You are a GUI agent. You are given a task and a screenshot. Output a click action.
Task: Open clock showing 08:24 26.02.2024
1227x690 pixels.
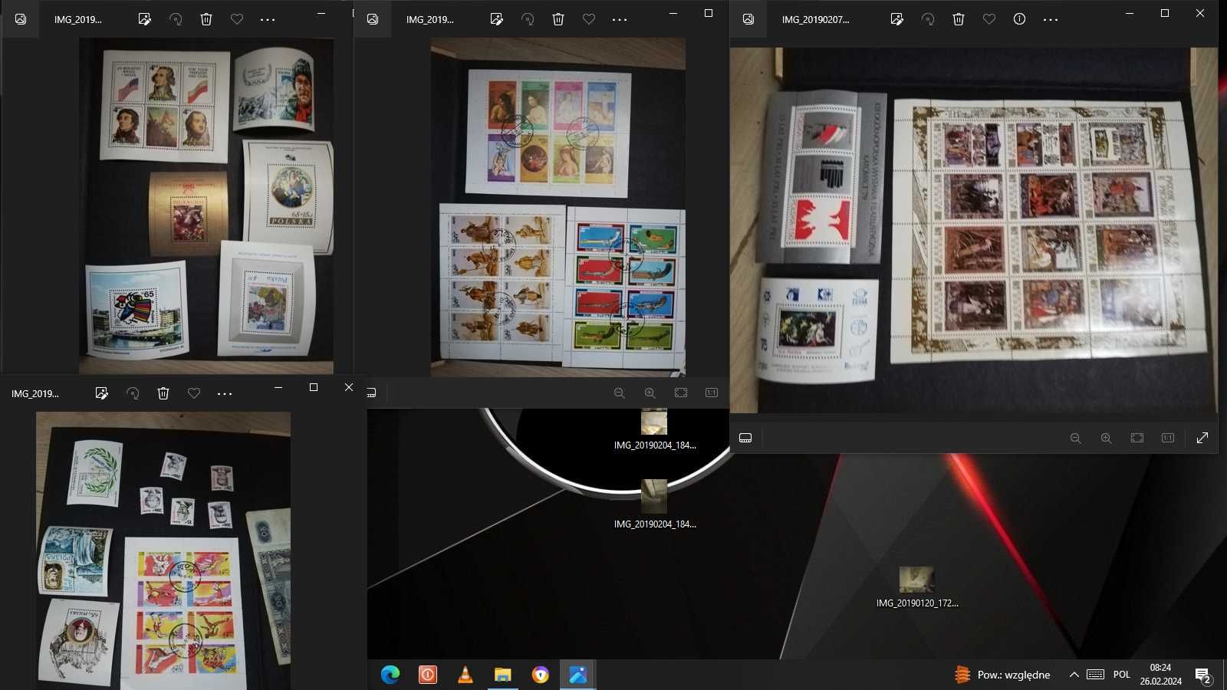tap(1161, 675)
